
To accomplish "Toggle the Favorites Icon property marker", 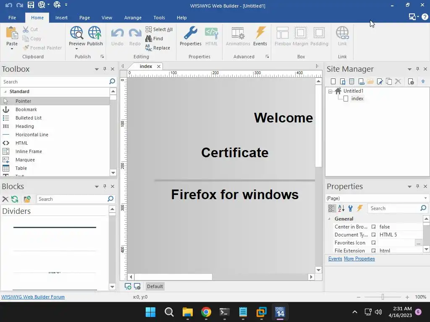I will tap(373, 243).
